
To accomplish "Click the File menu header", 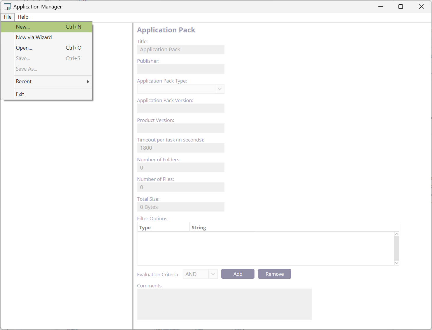I will coord(8,17).
